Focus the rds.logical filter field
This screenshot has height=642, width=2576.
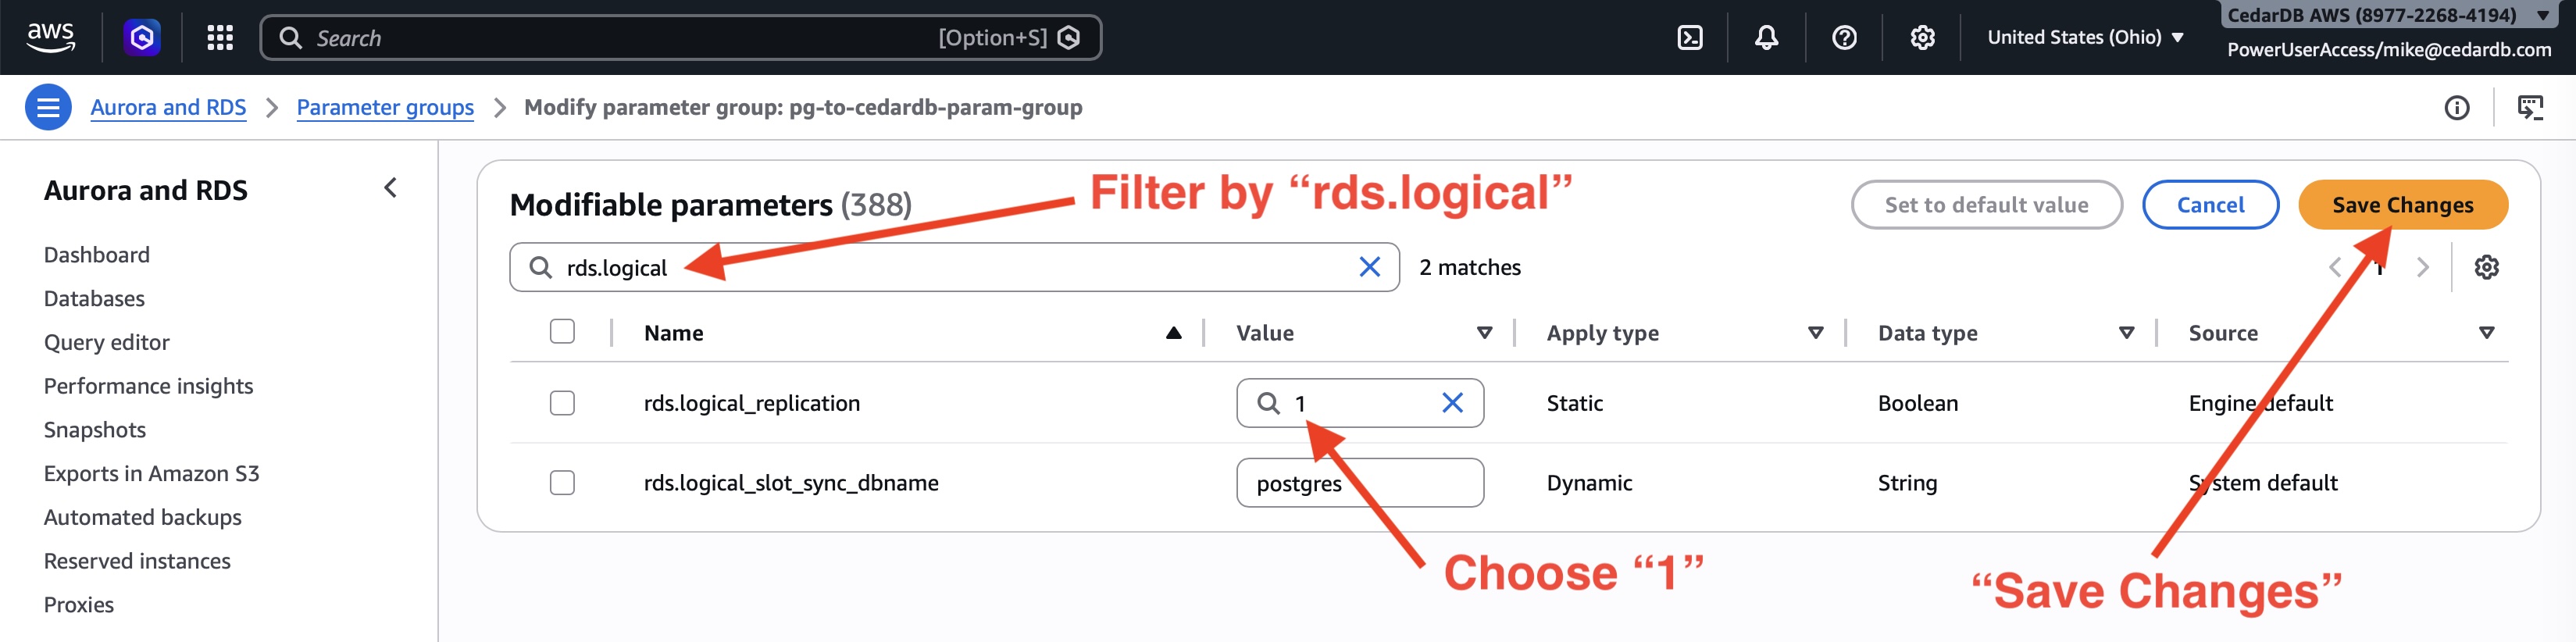tap(954, 267)
